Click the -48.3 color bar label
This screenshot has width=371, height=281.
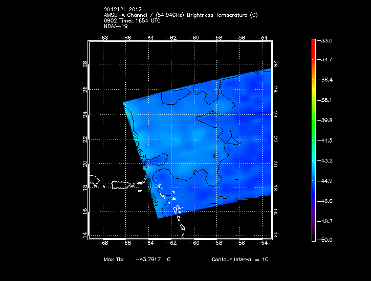coord(324,222)
